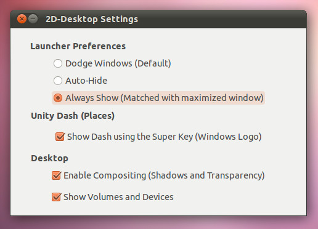
Task: Uncheck the Show Dash using Super Key checkbox
Action: [60, 137]
